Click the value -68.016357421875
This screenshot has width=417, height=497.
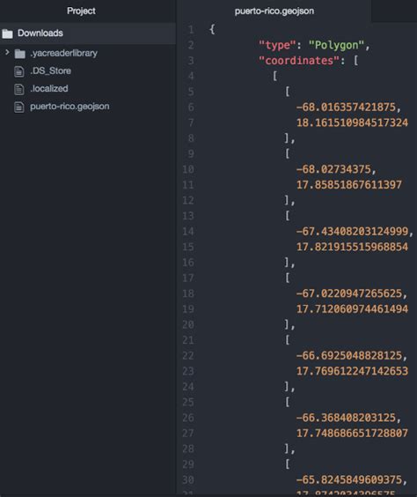click(346, 108)
